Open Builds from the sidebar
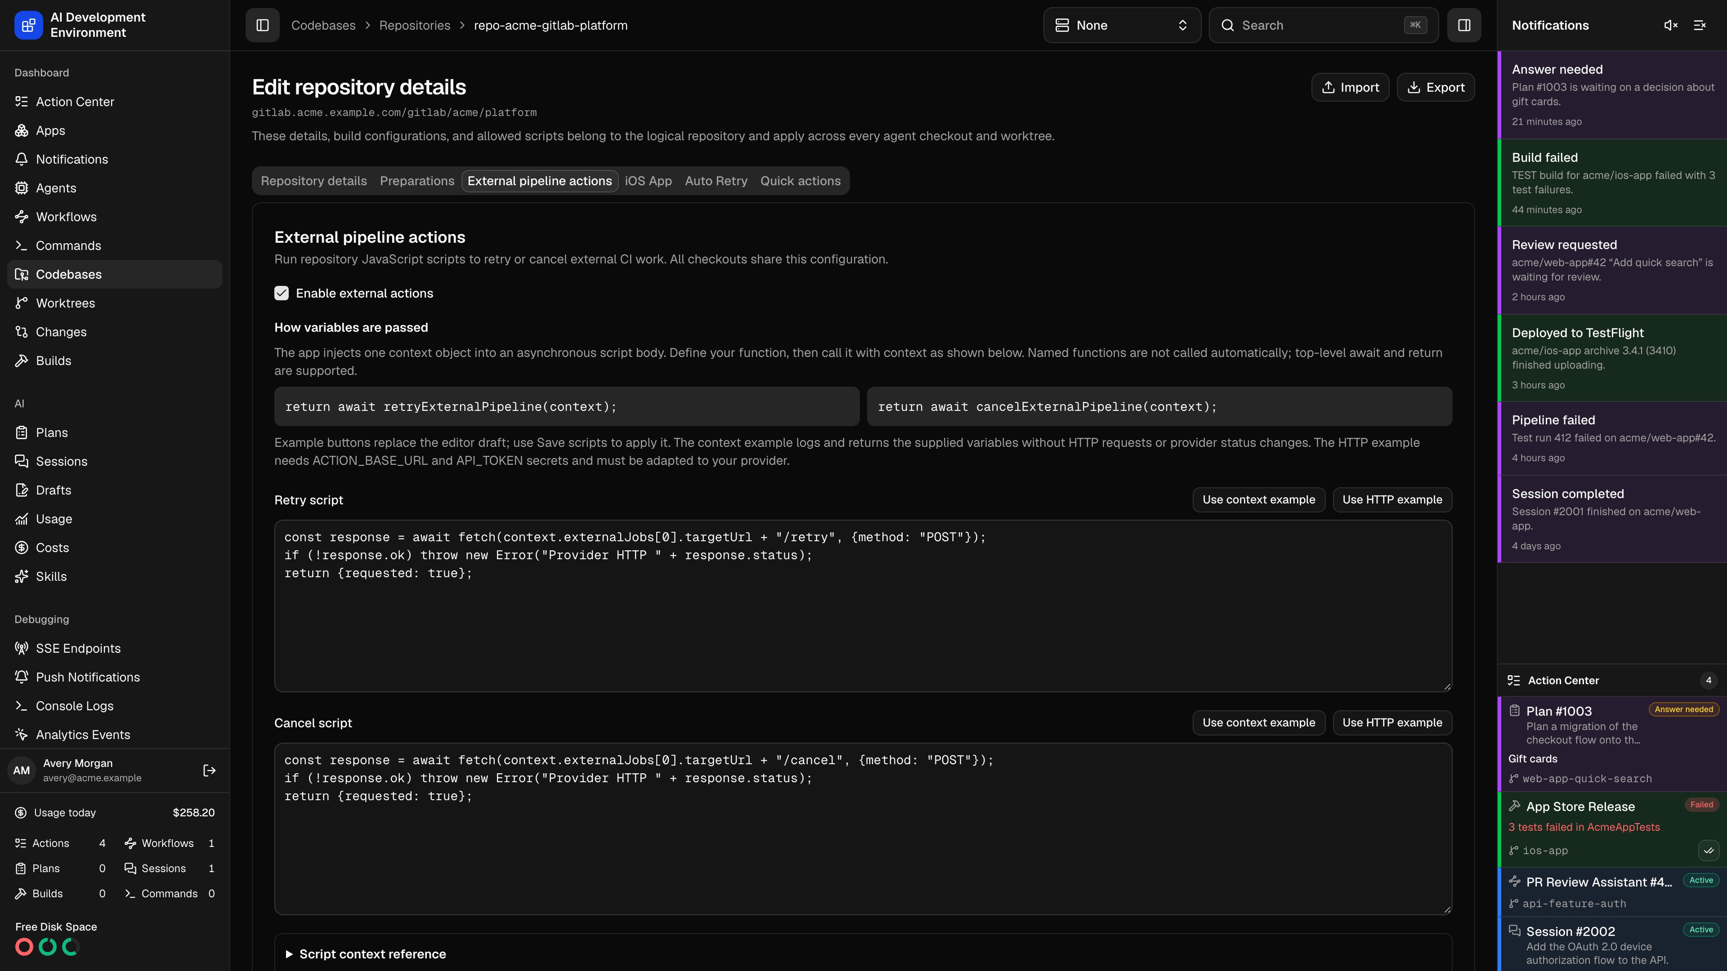This screenshot has height=971, width=1727. [x=115, y=361]
